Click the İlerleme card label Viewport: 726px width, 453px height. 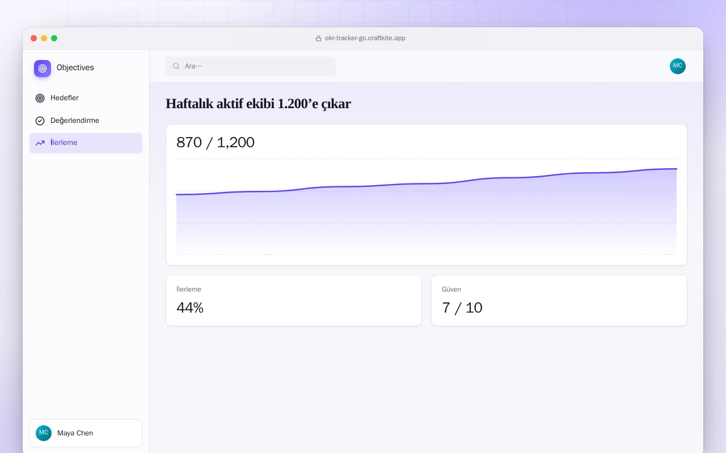(x=189, y=289)
